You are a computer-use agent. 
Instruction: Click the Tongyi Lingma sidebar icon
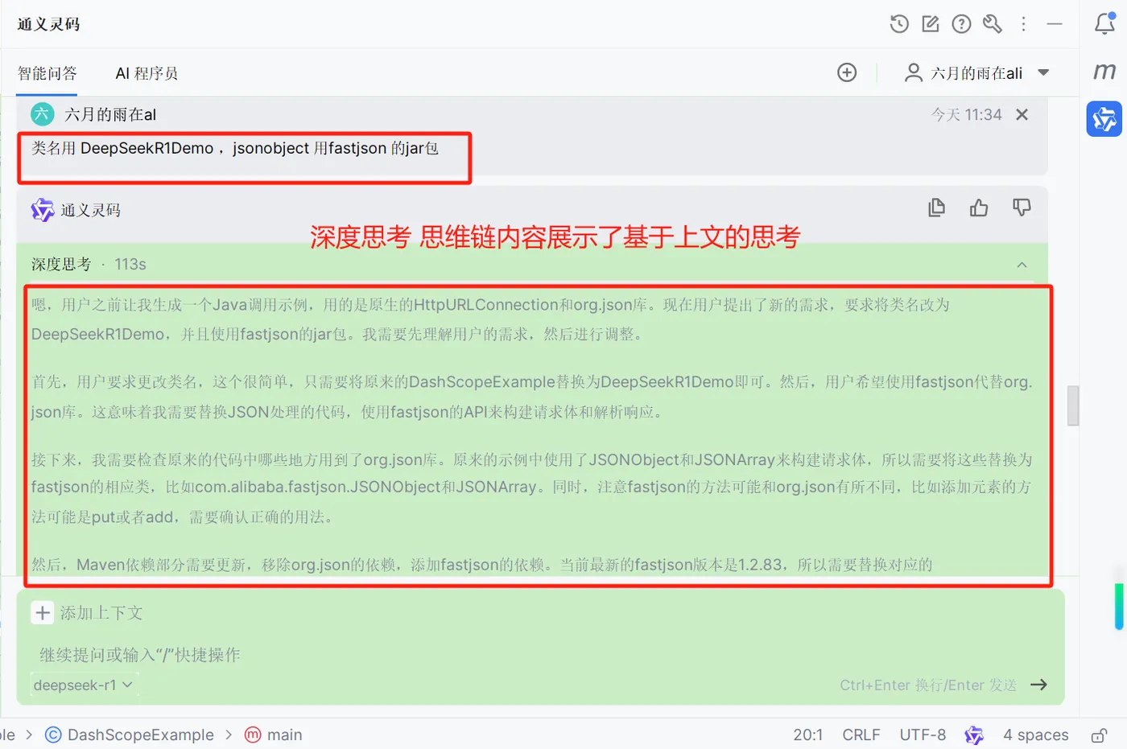coord(1104,119)
